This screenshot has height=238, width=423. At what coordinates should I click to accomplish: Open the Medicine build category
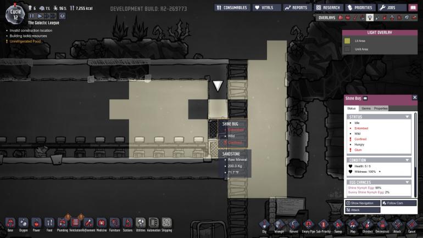coord(102,223)
